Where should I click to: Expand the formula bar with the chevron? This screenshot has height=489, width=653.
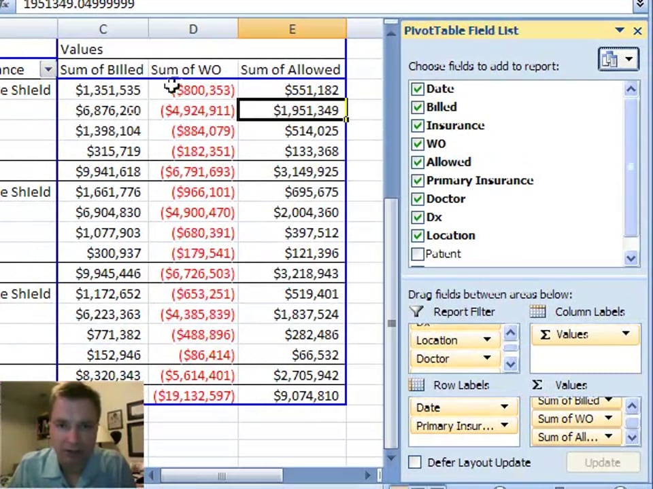pyautogui.click(x=641, y=5)
